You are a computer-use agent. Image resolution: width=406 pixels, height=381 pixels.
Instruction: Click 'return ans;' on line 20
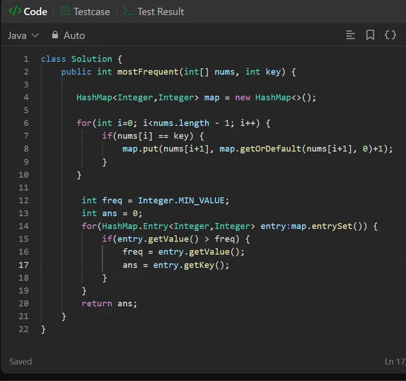pos(109,303)
